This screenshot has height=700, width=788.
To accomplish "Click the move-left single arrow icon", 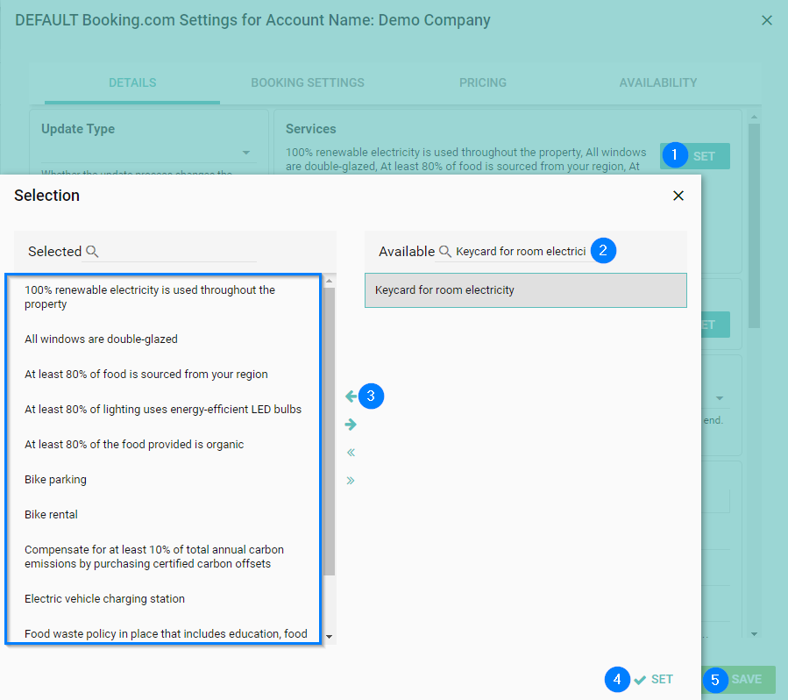I will (351, 396).
